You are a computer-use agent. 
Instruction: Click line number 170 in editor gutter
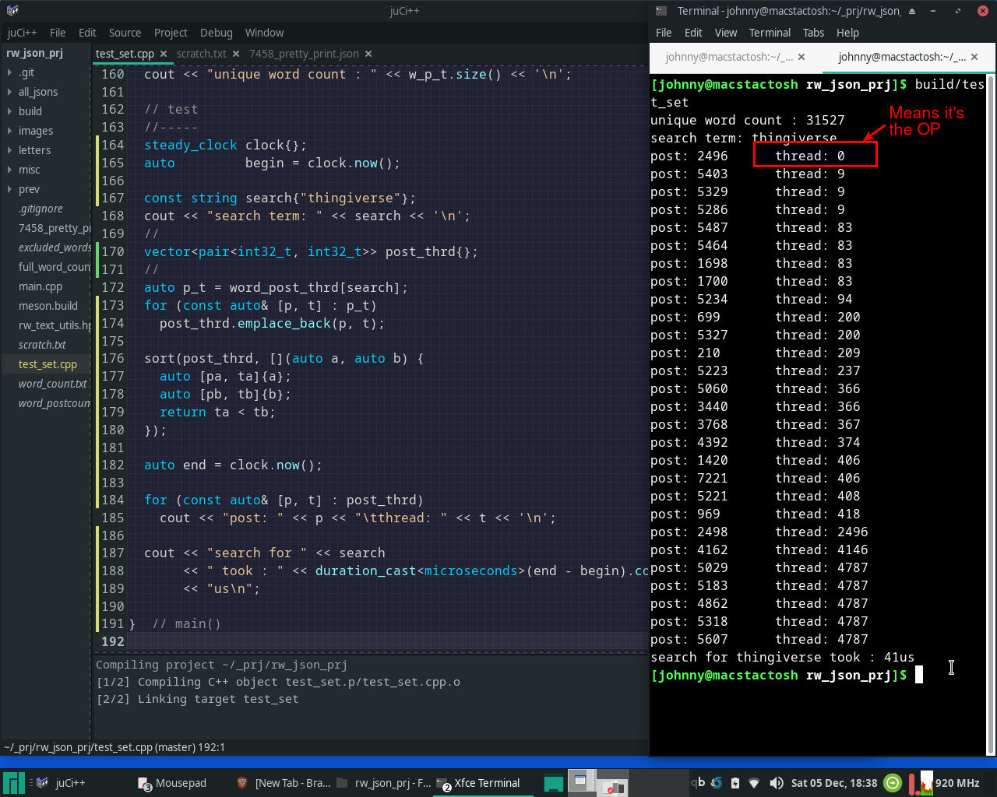113,251
